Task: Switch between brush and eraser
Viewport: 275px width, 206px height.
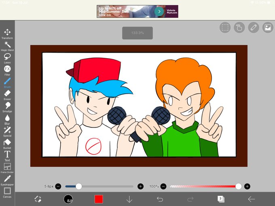Action: coord(38,199)
